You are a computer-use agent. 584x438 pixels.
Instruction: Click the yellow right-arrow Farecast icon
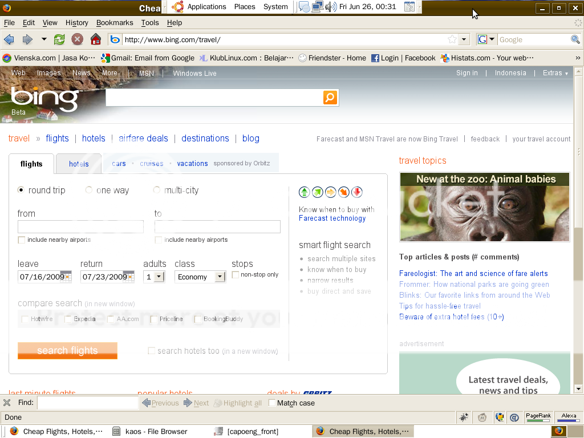pyautogui.click(x=330, y=192)
